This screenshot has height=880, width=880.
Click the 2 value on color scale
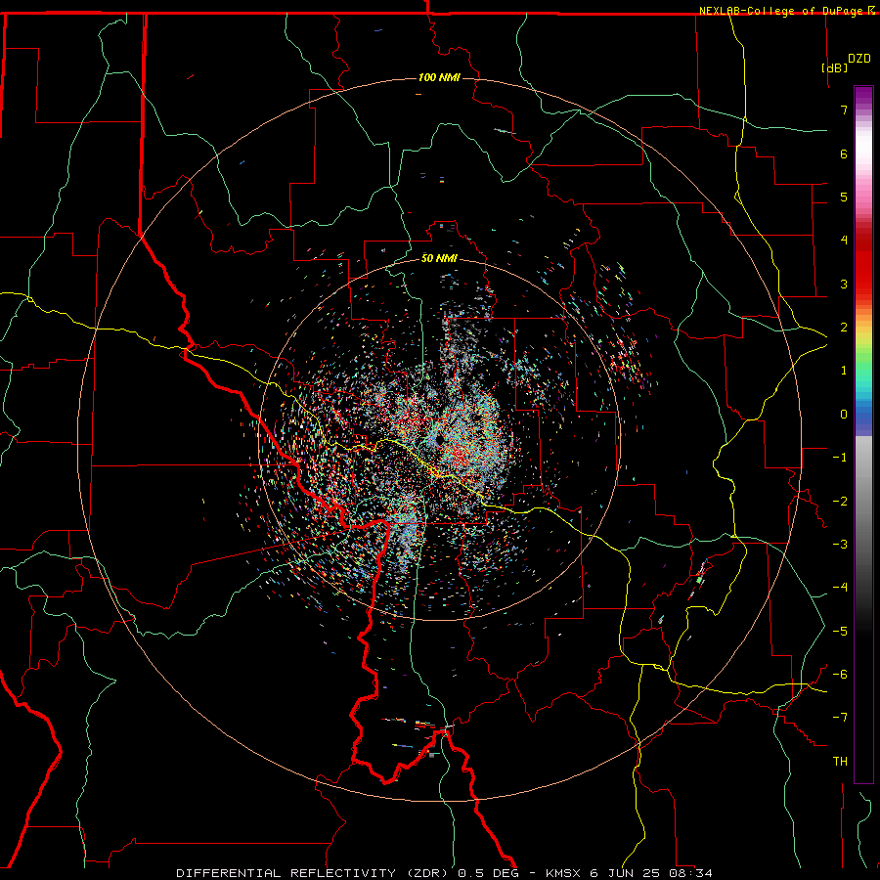pyautogui.click(x=844, y=328)
